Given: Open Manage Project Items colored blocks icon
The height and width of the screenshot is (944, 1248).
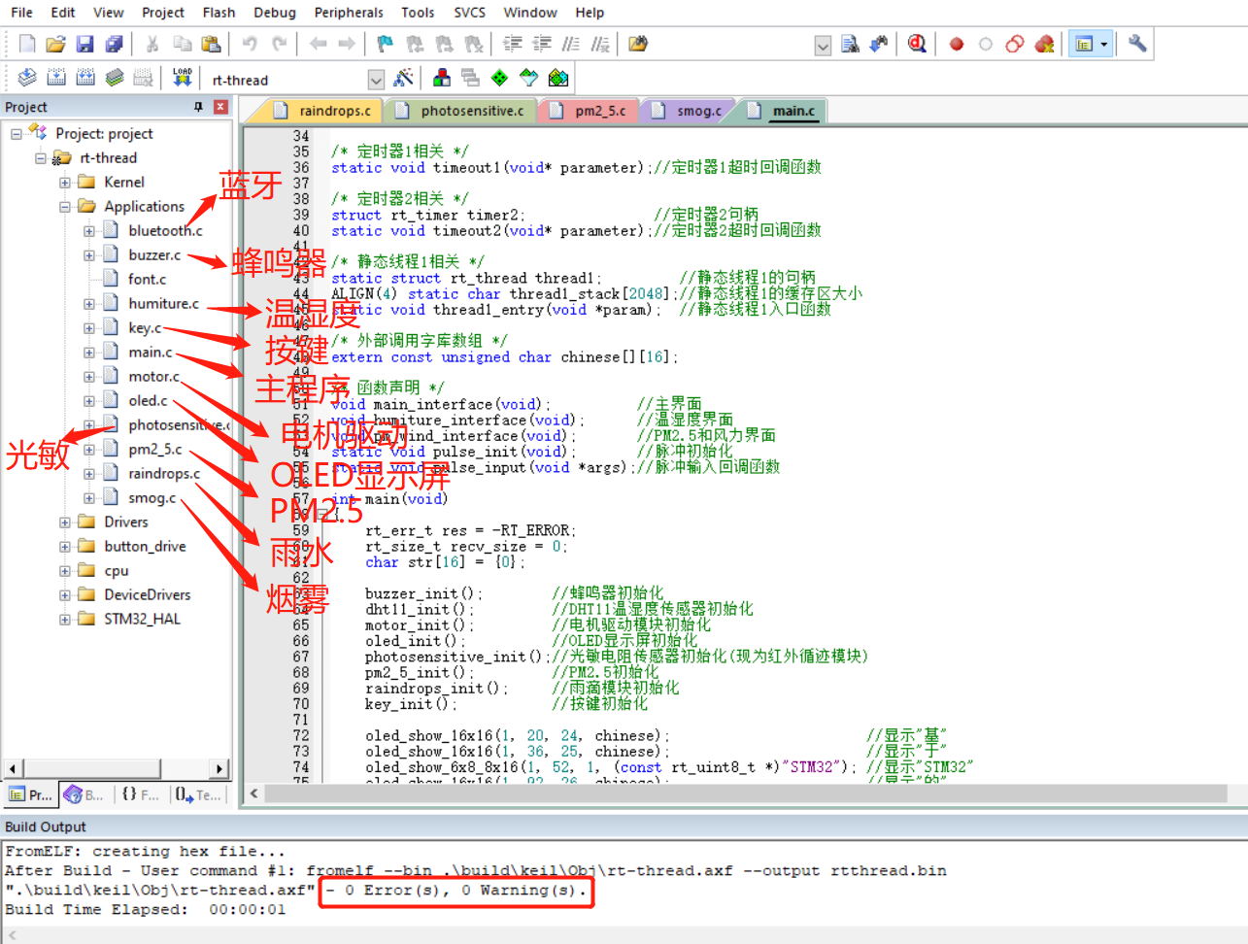Looking at the screenshot, I should click(442, 78).
